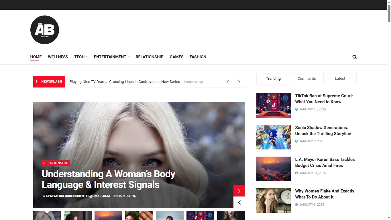The height and width of the screenshot is (220, 391).
Task: Open the Games menu item
Action: pyautogui.click(x=176, y=57)
